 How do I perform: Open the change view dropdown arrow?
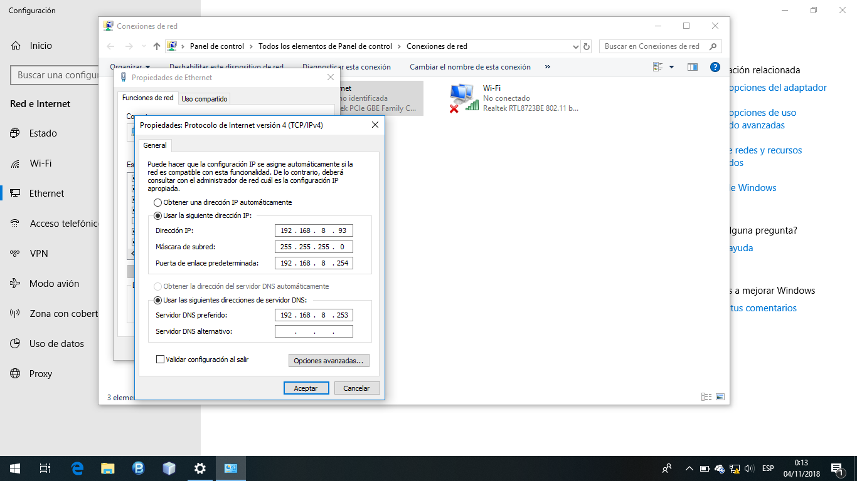671,67
